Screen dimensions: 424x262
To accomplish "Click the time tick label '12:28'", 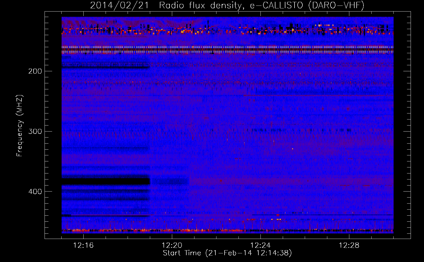I will point(349,245).
